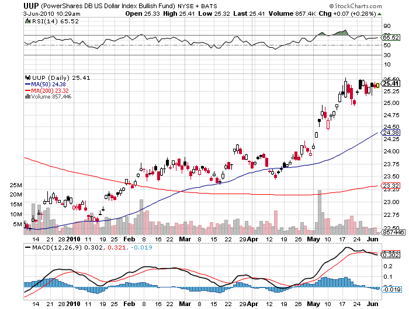Image resolution: width=409 pixels, height=309 pixels.
Task: Click the 90 RSI axis label
Action: click(x=387, y=26)
